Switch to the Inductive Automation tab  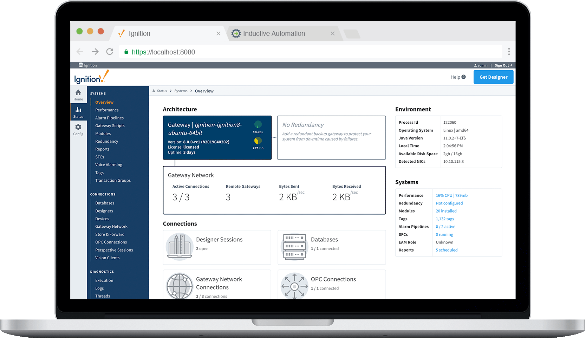274,34
